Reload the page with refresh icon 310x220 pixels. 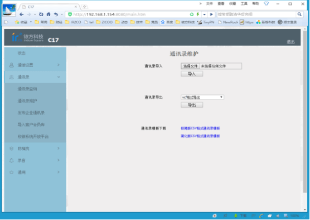[41, 15]
